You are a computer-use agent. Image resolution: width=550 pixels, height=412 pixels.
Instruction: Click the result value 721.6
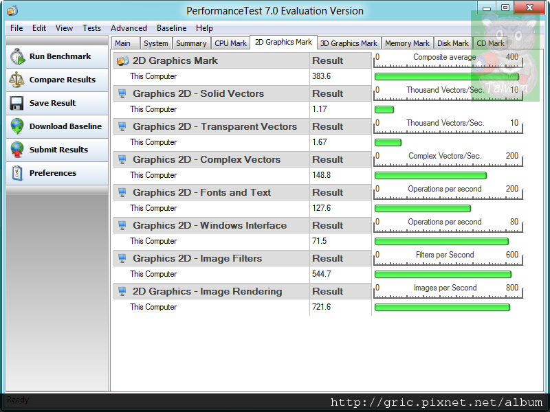point(321,306)
